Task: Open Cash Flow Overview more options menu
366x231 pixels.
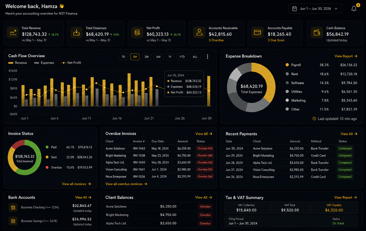Action: (207, 57)
